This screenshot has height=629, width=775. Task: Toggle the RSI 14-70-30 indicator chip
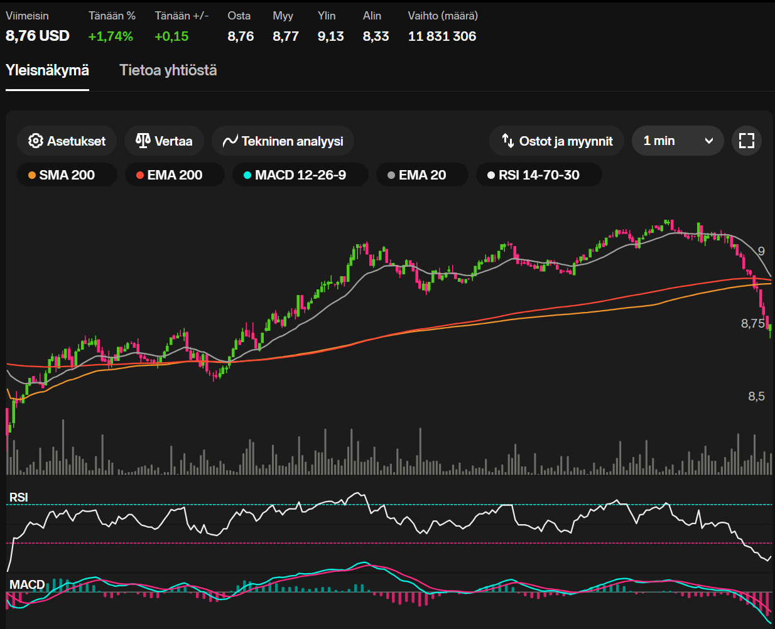tap(539, 175)
